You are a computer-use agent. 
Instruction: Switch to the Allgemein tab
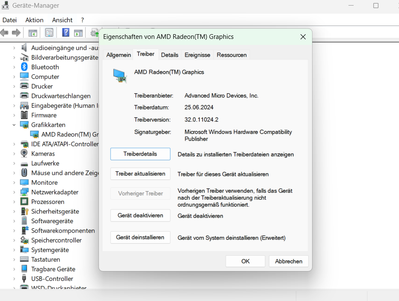(x=119, y=55)
